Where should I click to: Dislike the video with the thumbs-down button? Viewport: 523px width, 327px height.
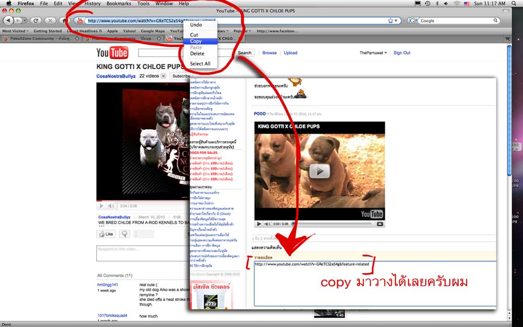124,234
